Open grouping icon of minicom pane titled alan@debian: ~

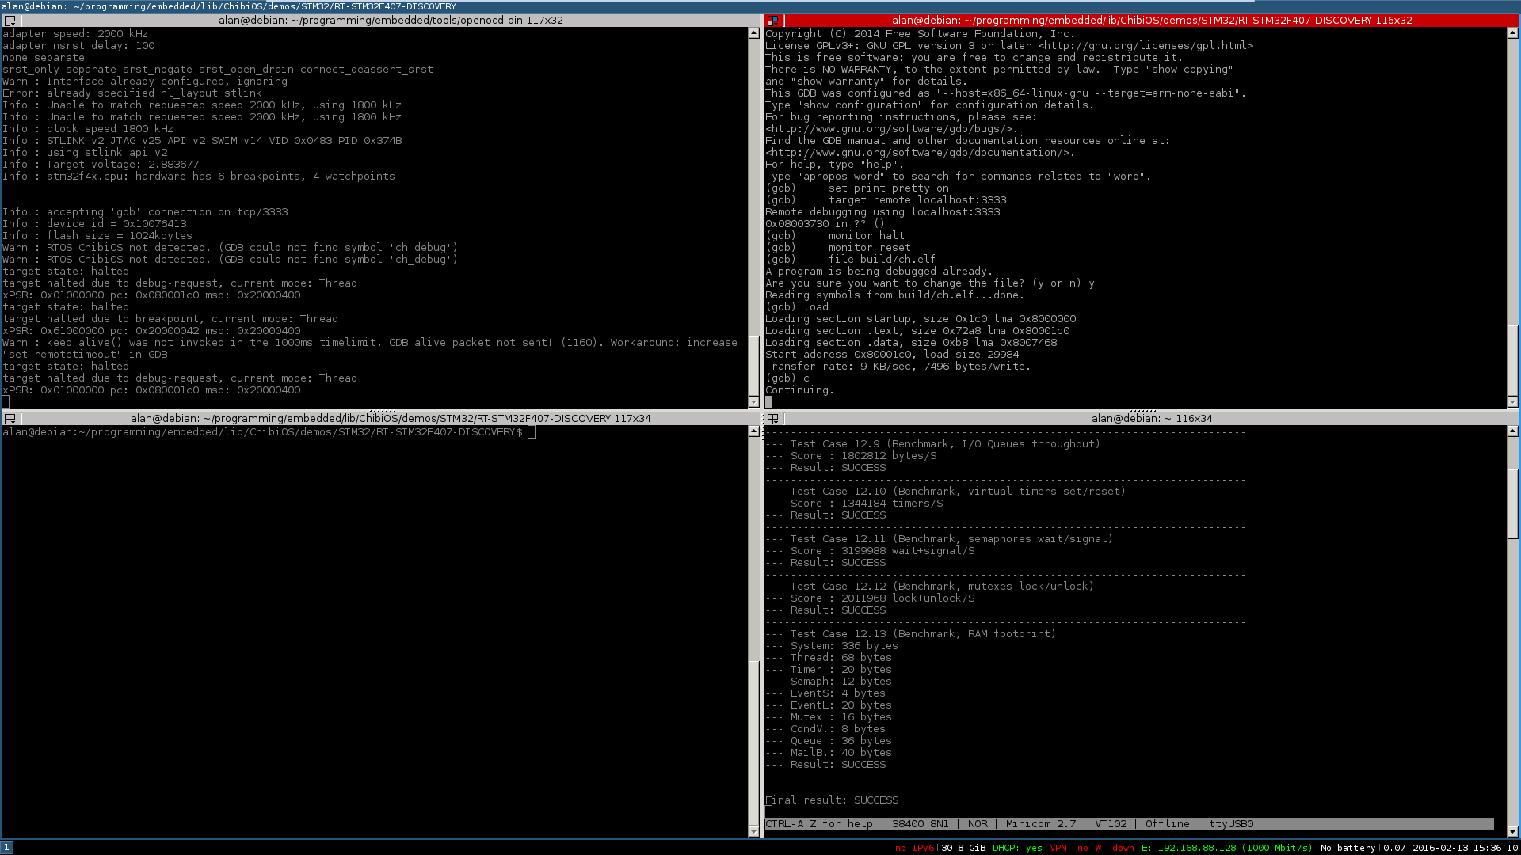tap(772, 419)
